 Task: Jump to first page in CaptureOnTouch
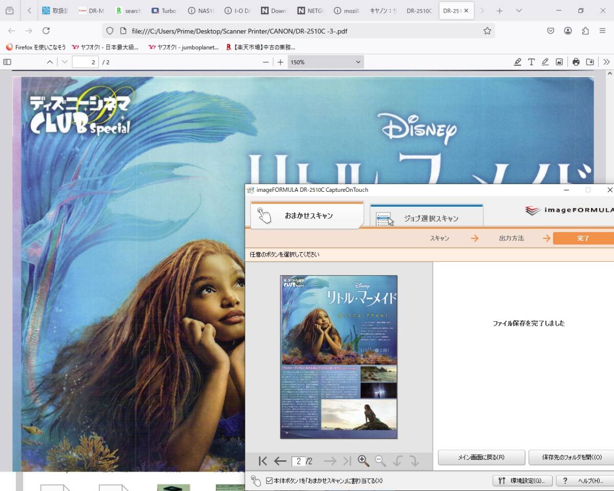click(x=263, y=461)
